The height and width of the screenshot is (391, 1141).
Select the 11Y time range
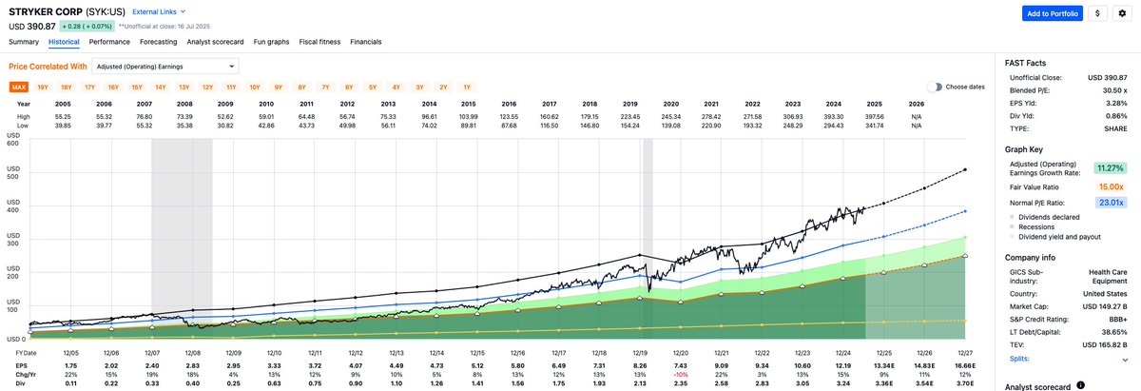pyautogui.click(x=230, y=87)
